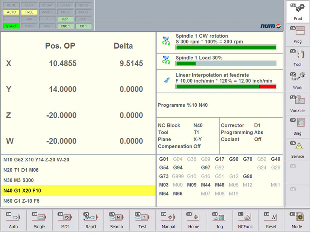
Task: Select Jog mode on the bottom bar
Action: coord(220,220)
